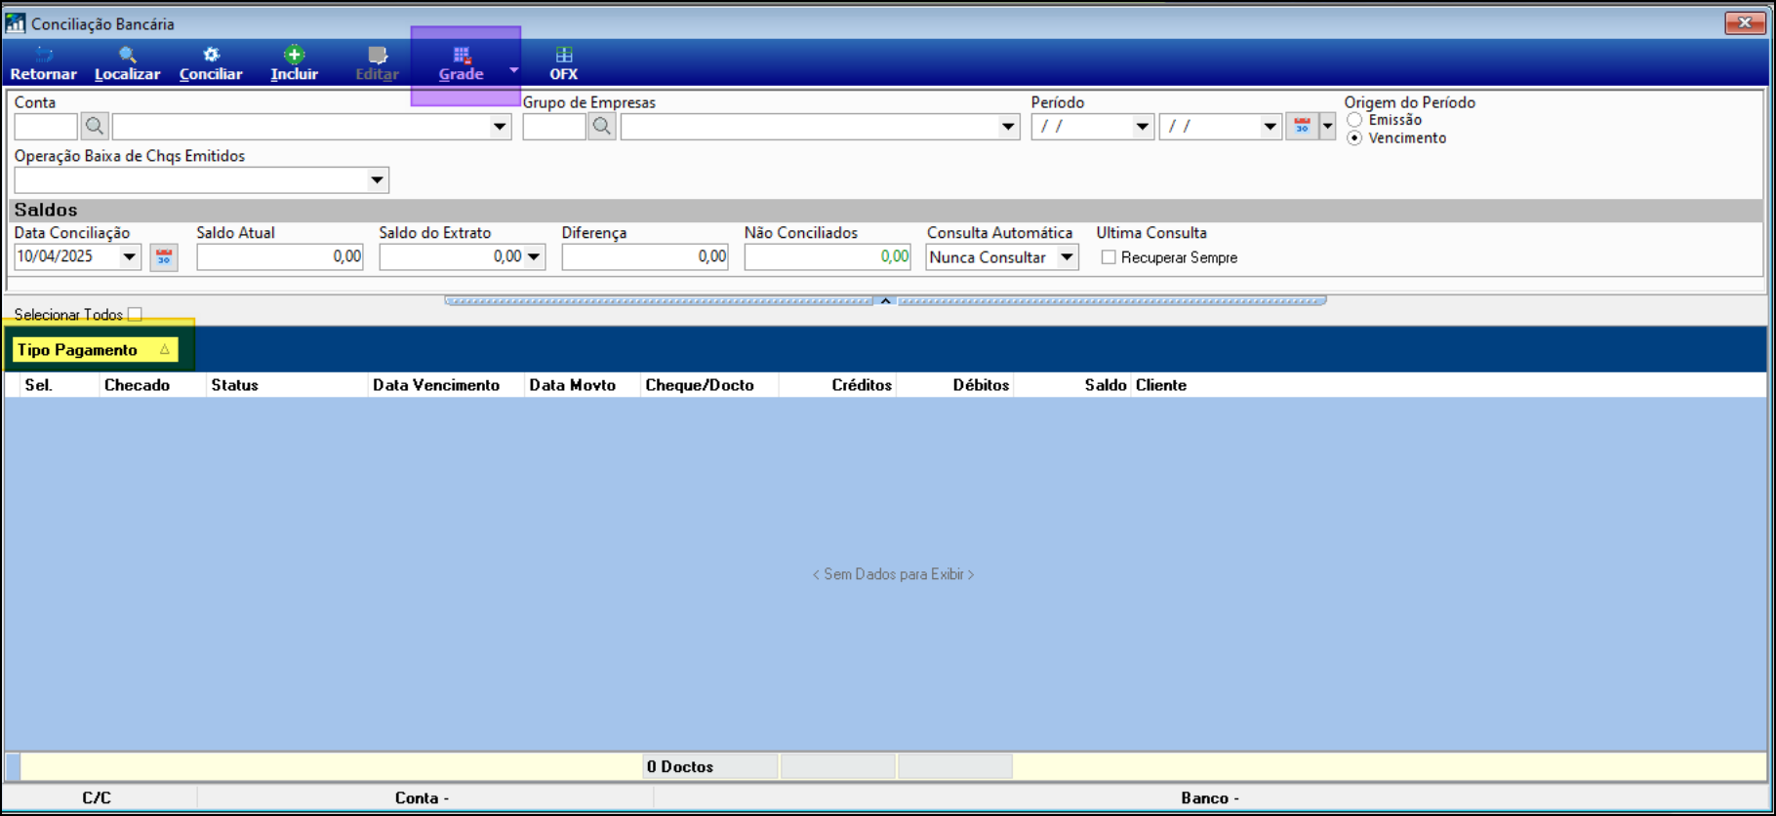Screen dimensions: 1776x816
Task: Click the Conta - status bar entry
Action: point(422,798)
